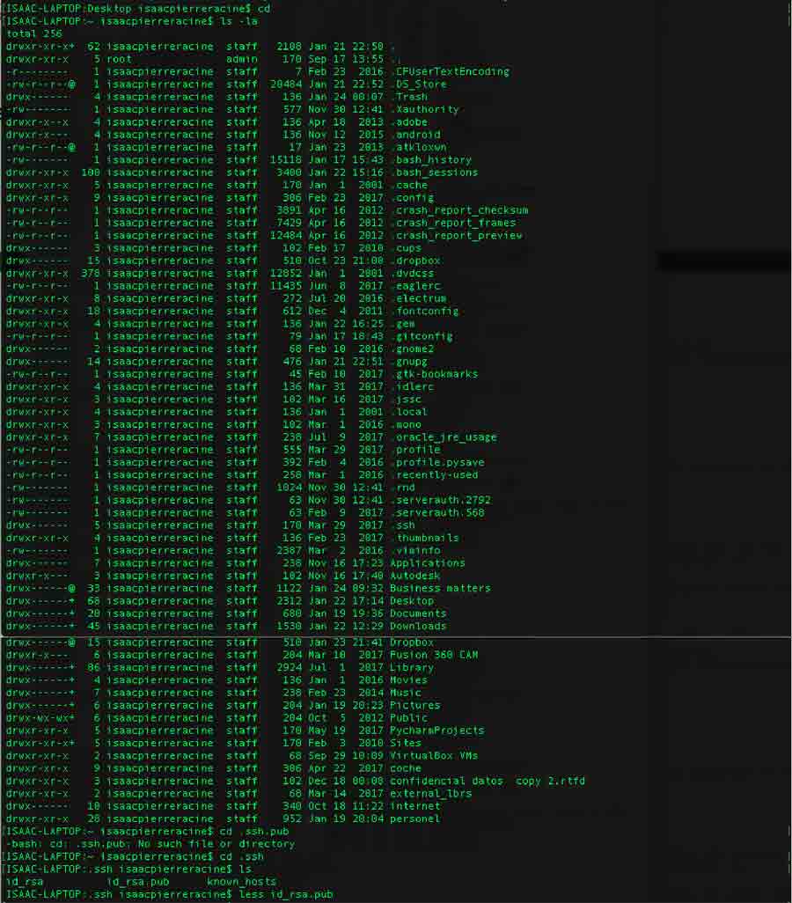The image size is (792, 903).
Task: Click the .bash_history file name
Action: tap(433, 160)
